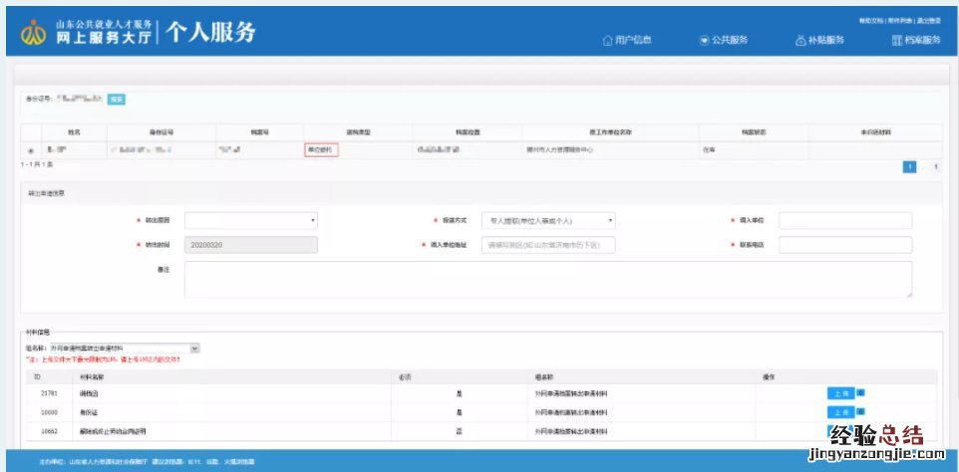This screenshot has height=472, width=959.
Task: Upload file for the 身份证 row
Action: click(840, 412)
